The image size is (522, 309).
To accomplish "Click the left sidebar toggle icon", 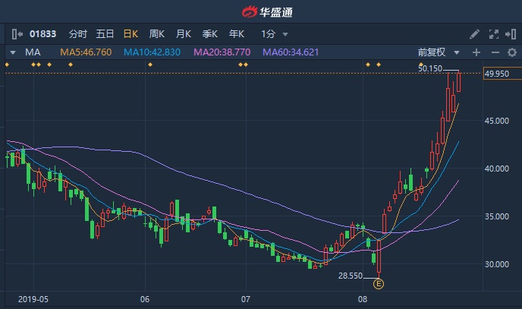I will click(x=16, y=34).
